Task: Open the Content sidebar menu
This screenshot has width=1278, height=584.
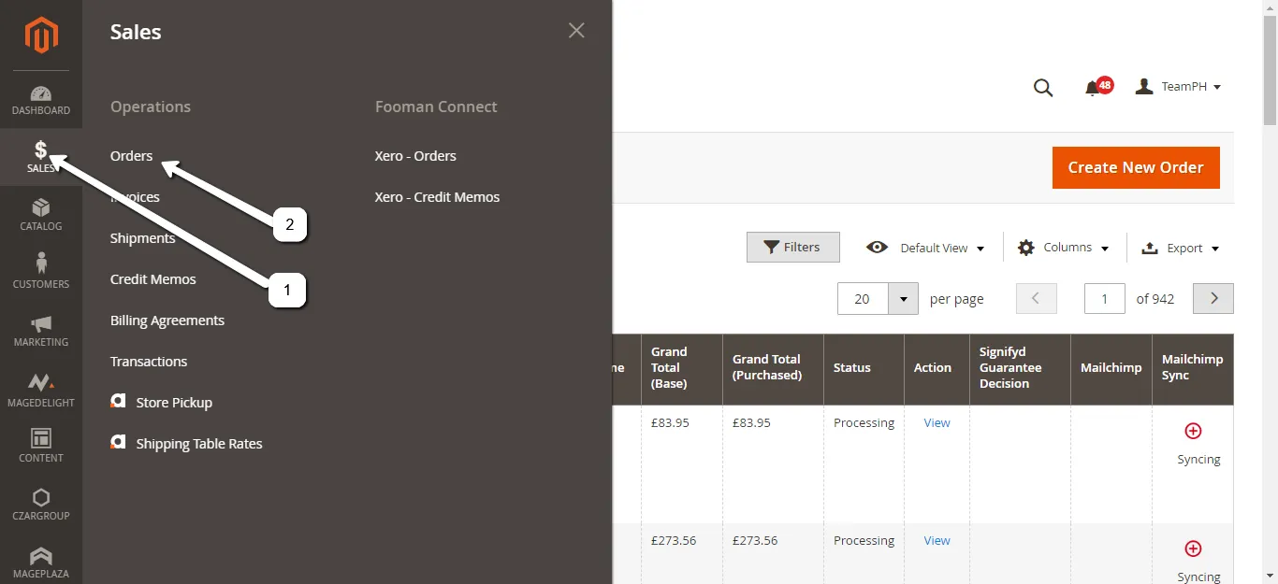Action: tap(41, 447)
